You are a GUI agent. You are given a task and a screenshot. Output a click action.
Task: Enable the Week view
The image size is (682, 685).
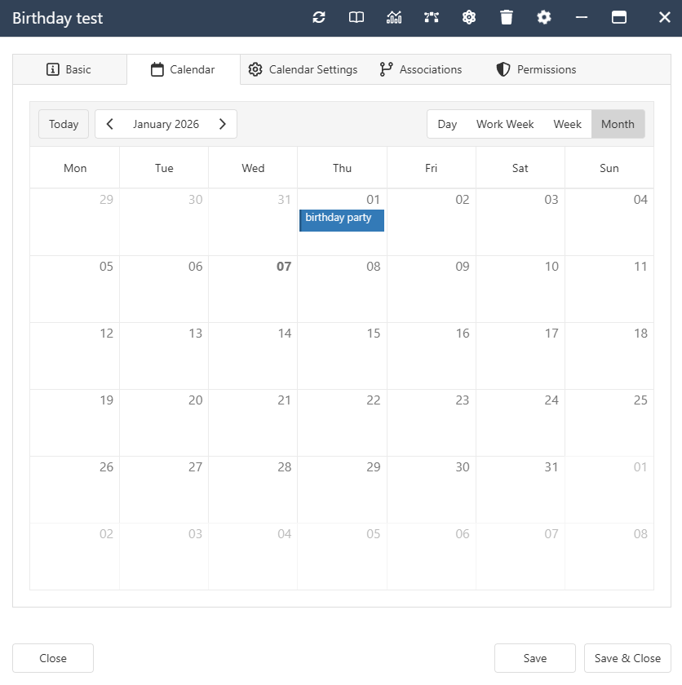(567, 124)
